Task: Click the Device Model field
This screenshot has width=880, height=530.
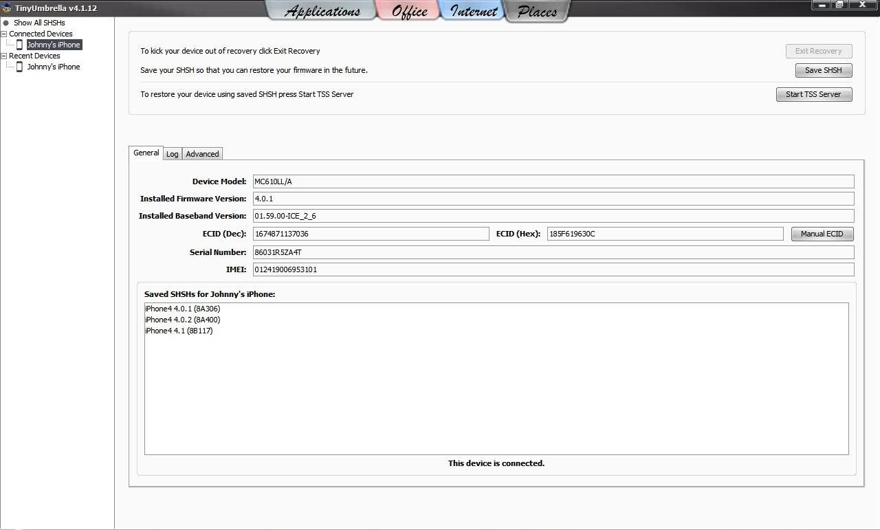Action: click(553, 181)
